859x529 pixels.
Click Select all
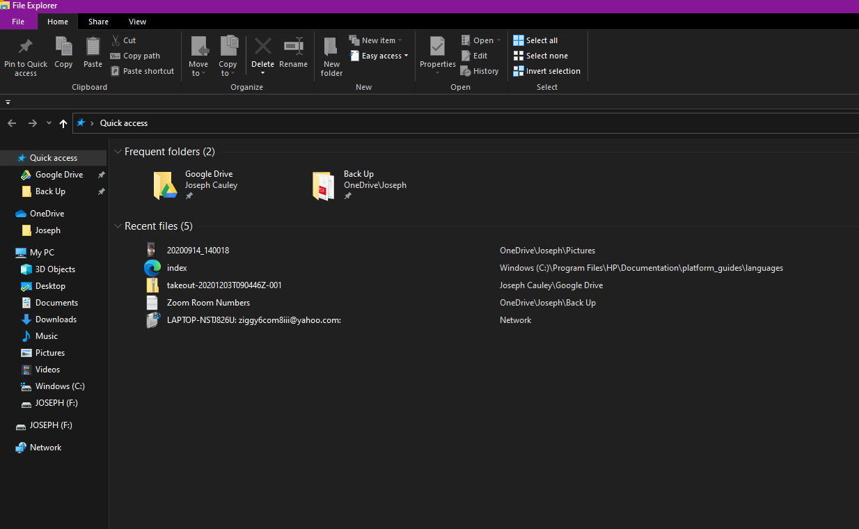click(x=535, y=40)
